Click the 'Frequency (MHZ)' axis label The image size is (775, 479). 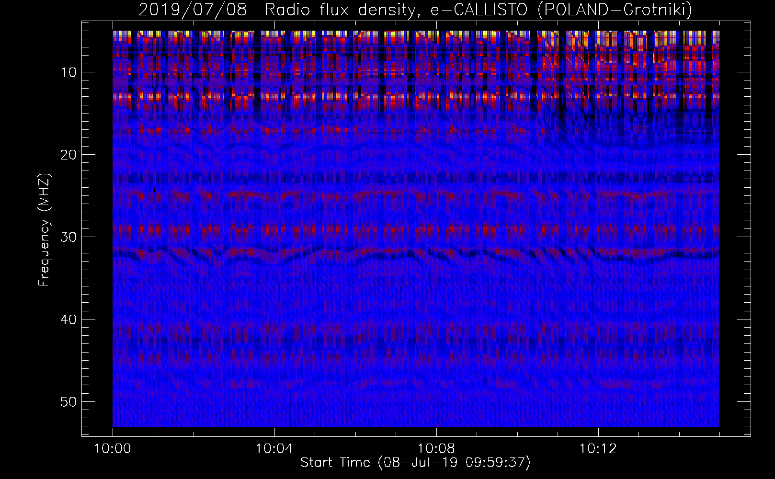click(x=44, y=230)
